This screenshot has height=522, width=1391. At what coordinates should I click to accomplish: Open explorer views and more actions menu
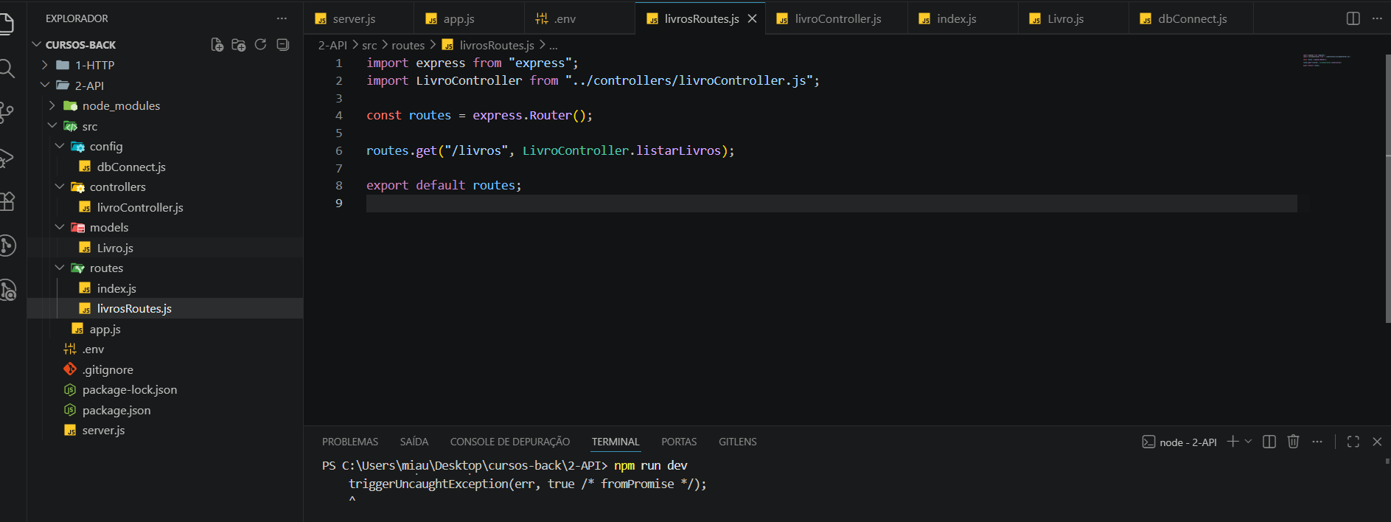click(282, 18)
